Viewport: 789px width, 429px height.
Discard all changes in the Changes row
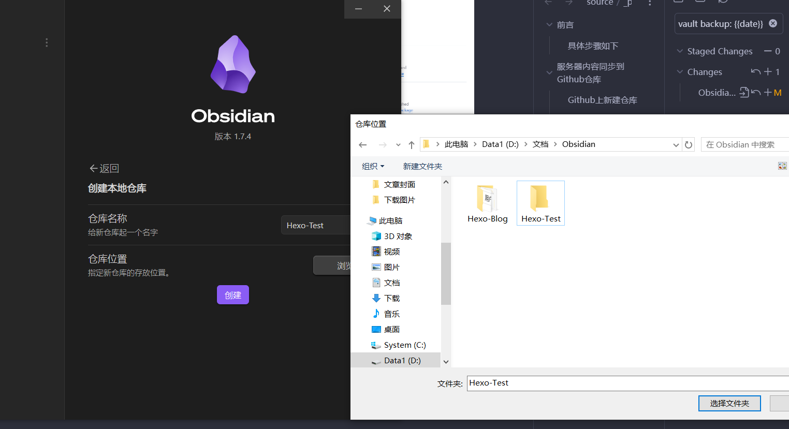756,72
